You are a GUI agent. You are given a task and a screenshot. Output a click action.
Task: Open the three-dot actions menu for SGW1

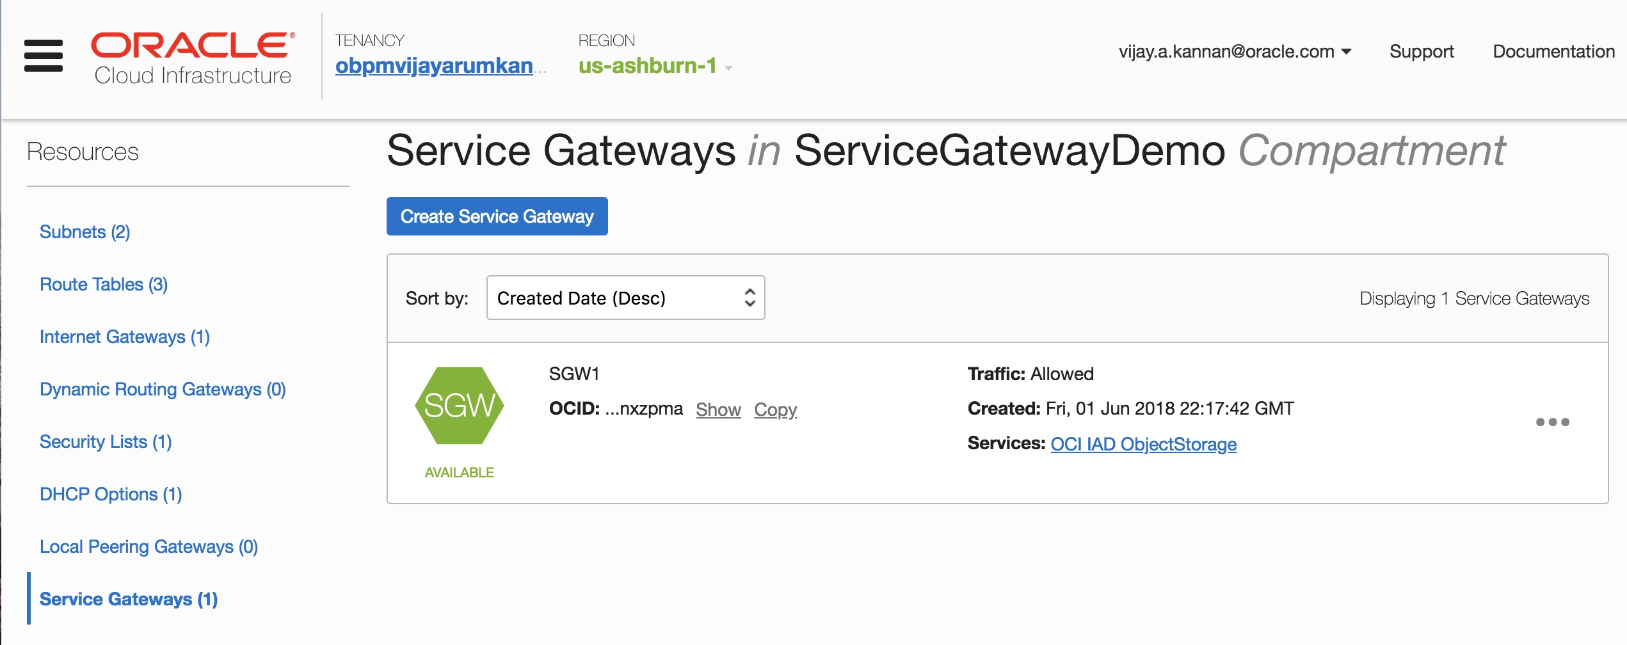[1552, 422]
